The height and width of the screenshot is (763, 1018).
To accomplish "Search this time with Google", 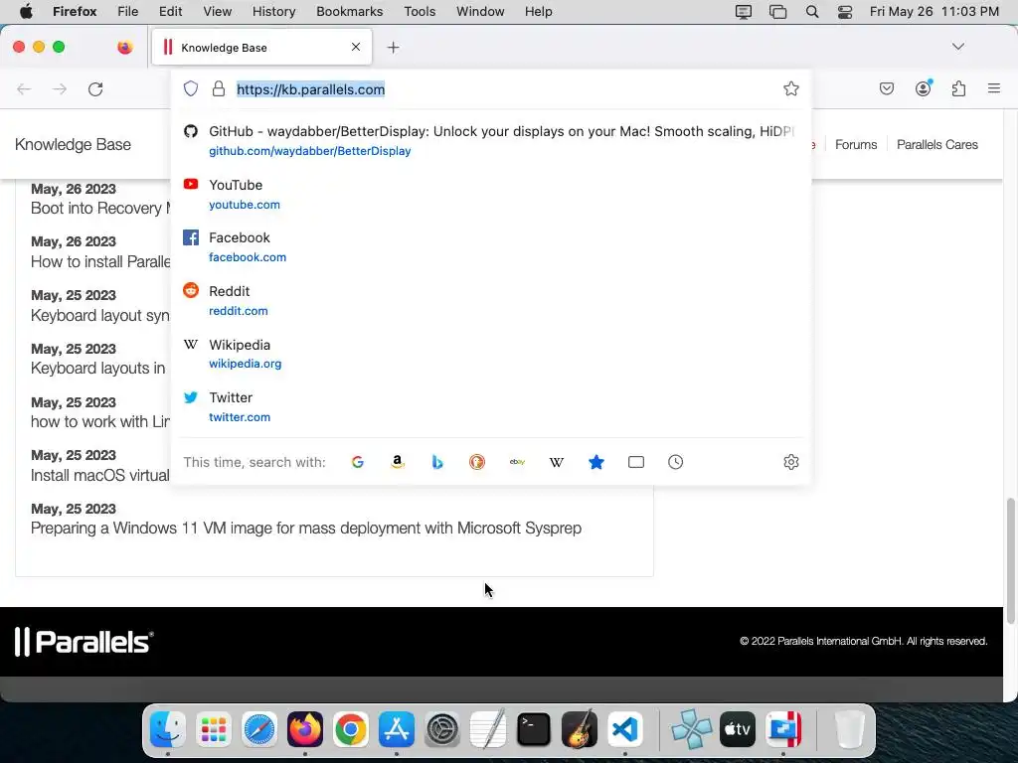I will click(x=358, y=462).
